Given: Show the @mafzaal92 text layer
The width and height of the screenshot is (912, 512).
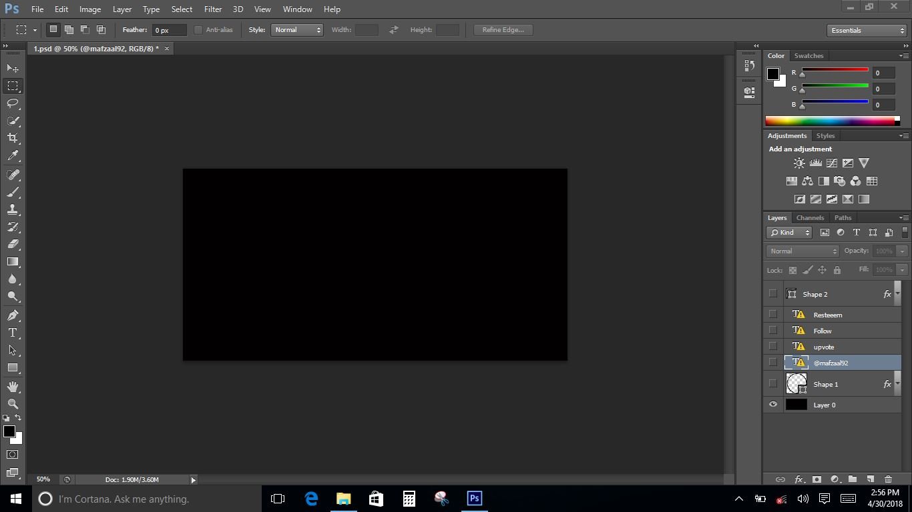Looking at the screenshot, I should click(773, 362).
